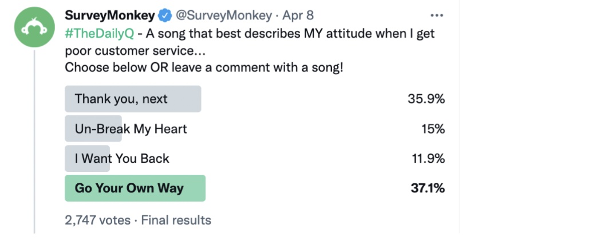Click the blue verified badge icon
This screenshot has height=249, width=600.
(x=165, y=15)
